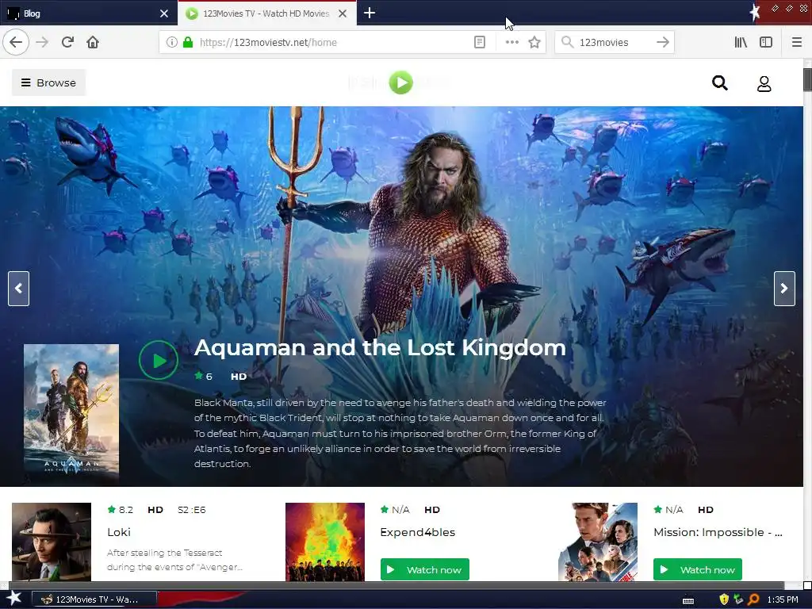
Task: Click the network tray icon
Action: click(x=738, y=599)
